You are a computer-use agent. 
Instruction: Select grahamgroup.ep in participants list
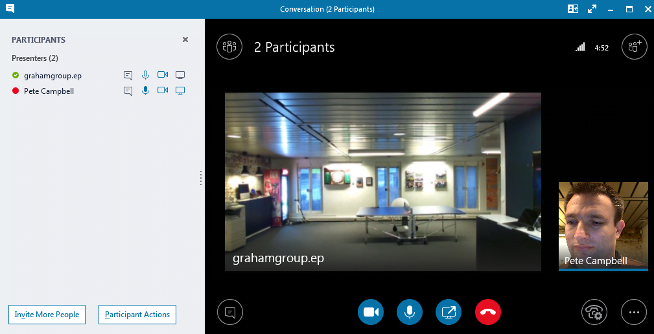point(53,75)
